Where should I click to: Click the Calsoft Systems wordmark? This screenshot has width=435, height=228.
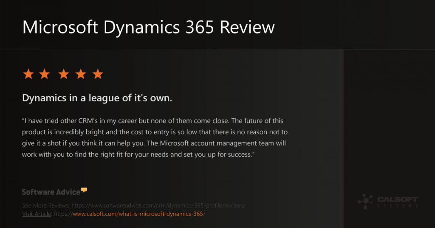[x=398, y=202]
